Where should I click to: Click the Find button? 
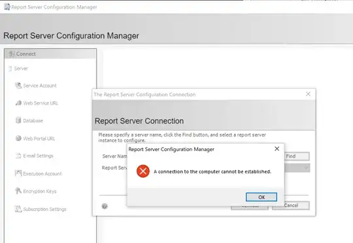[297, 156]
